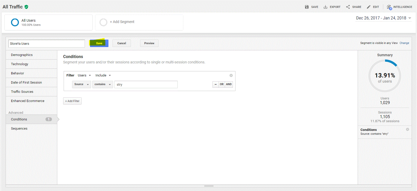Click the segment name input field
The height and width of the screenshot is (191, 417).
point(47,44)
